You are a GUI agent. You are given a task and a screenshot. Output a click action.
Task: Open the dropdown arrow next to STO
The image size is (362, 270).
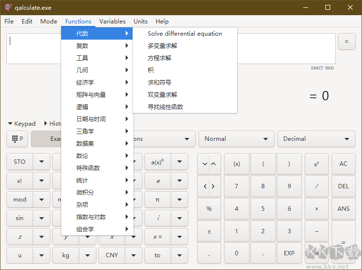(x=42, y=162)
